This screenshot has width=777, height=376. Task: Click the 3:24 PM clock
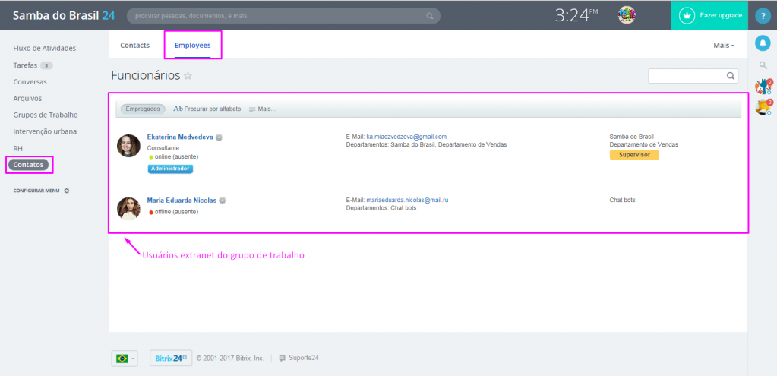[x=576, y=15]
